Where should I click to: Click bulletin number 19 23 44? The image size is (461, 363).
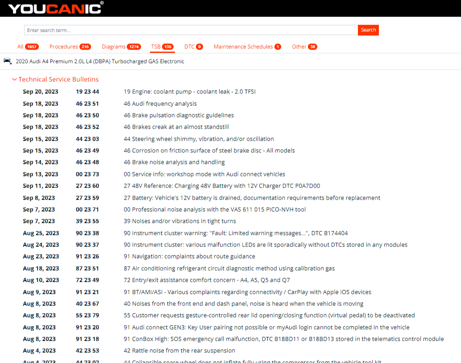[x=87, y=92]
